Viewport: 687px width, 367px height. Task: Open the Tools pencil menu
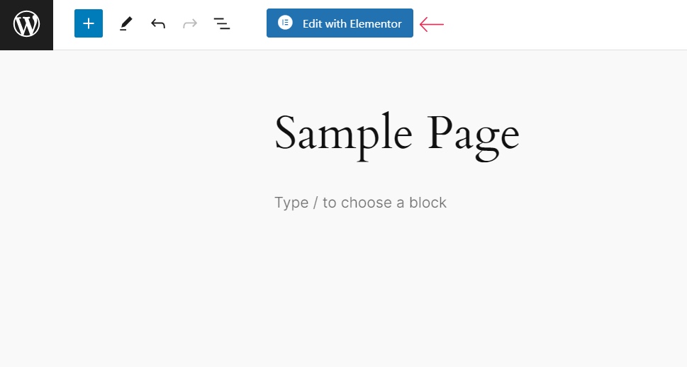[126, 23]
